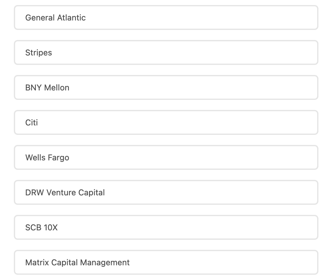Click the word 'Wells'
Image resolution: width=331 pixels, height=276 pixels.
[x=36, y=158]
